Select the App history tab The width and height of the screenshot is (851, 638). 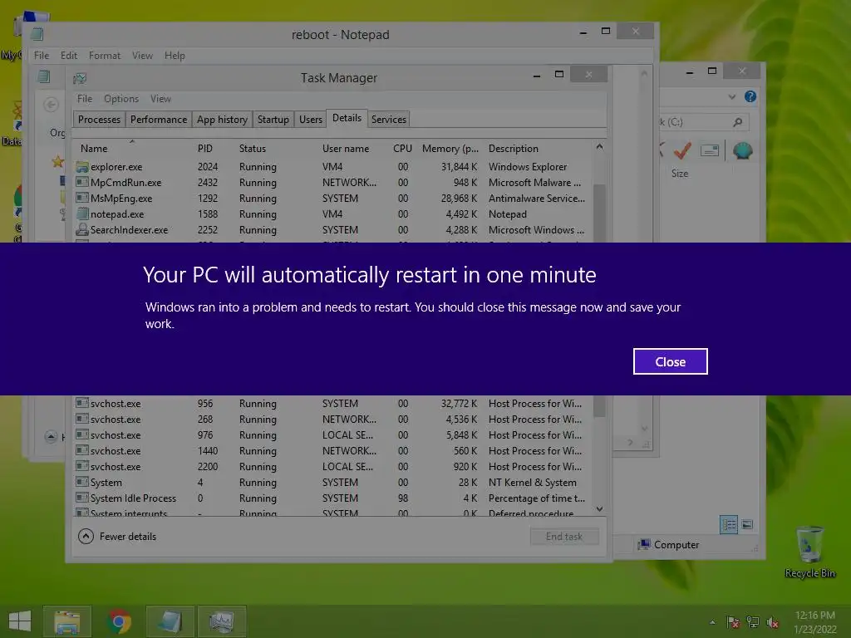[x=222, y=120]
